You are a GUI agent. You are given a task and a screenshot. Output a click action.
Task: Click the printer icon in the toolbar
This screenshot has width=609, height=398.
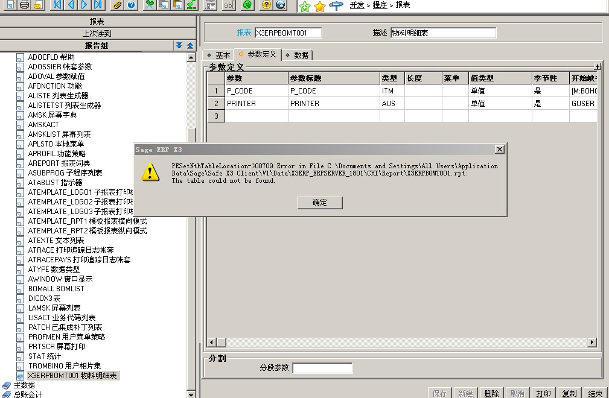click(24, 5)
